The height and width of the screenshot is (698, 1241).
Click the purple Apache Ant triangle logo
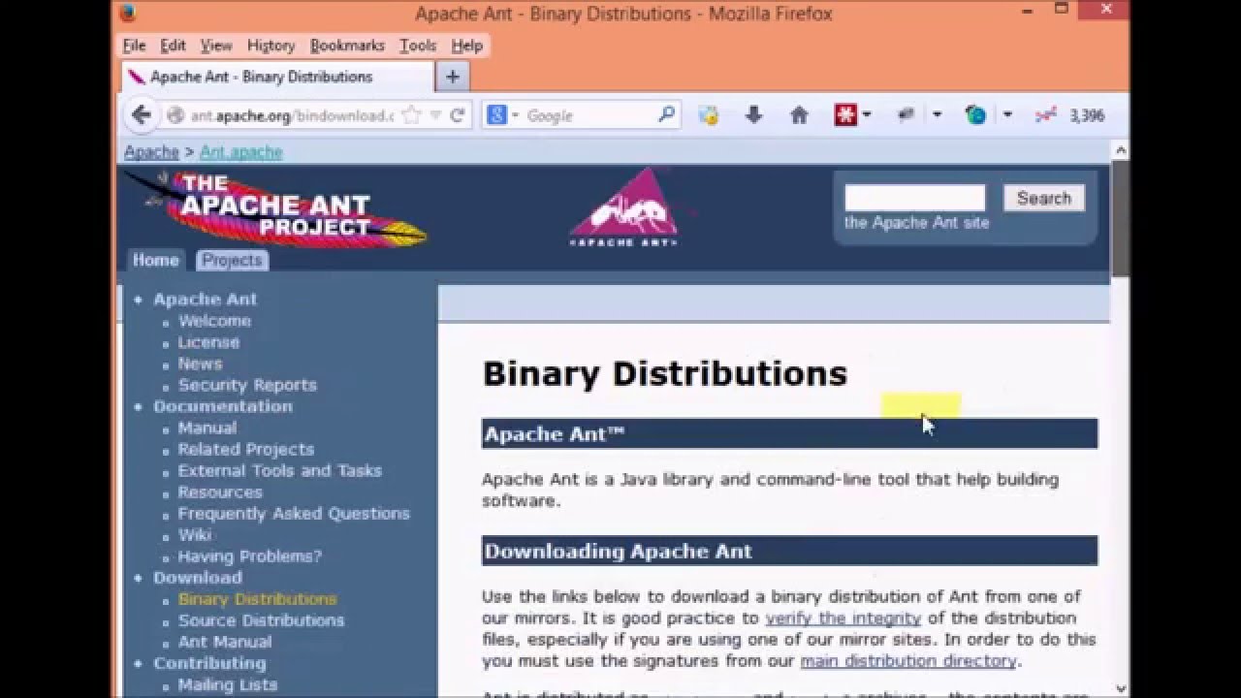tap(623, 206)
